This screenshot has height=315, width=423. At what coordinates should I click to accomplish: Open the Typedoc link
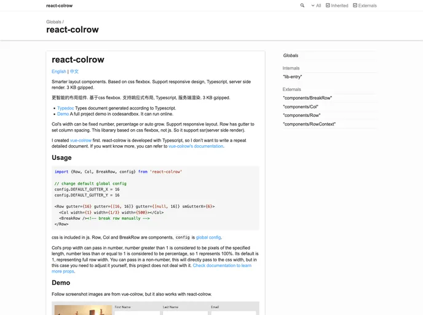[x=65, y=108]
